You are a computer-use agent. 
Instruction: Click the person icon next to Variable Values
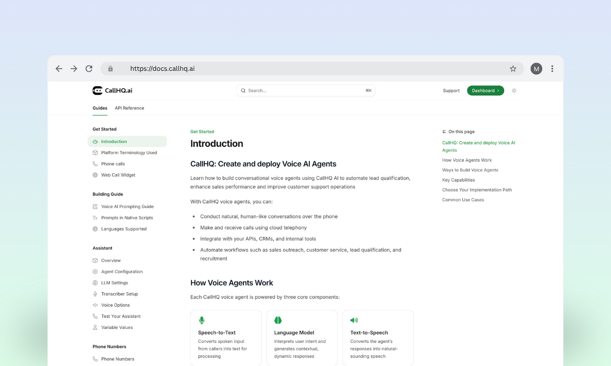pyautogui.click(x=95, y=327)
